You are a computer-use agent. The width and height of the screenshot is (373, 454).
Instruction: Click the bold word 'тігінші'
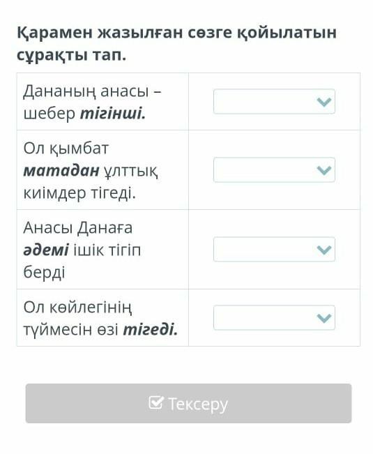[x=112, y=113]
